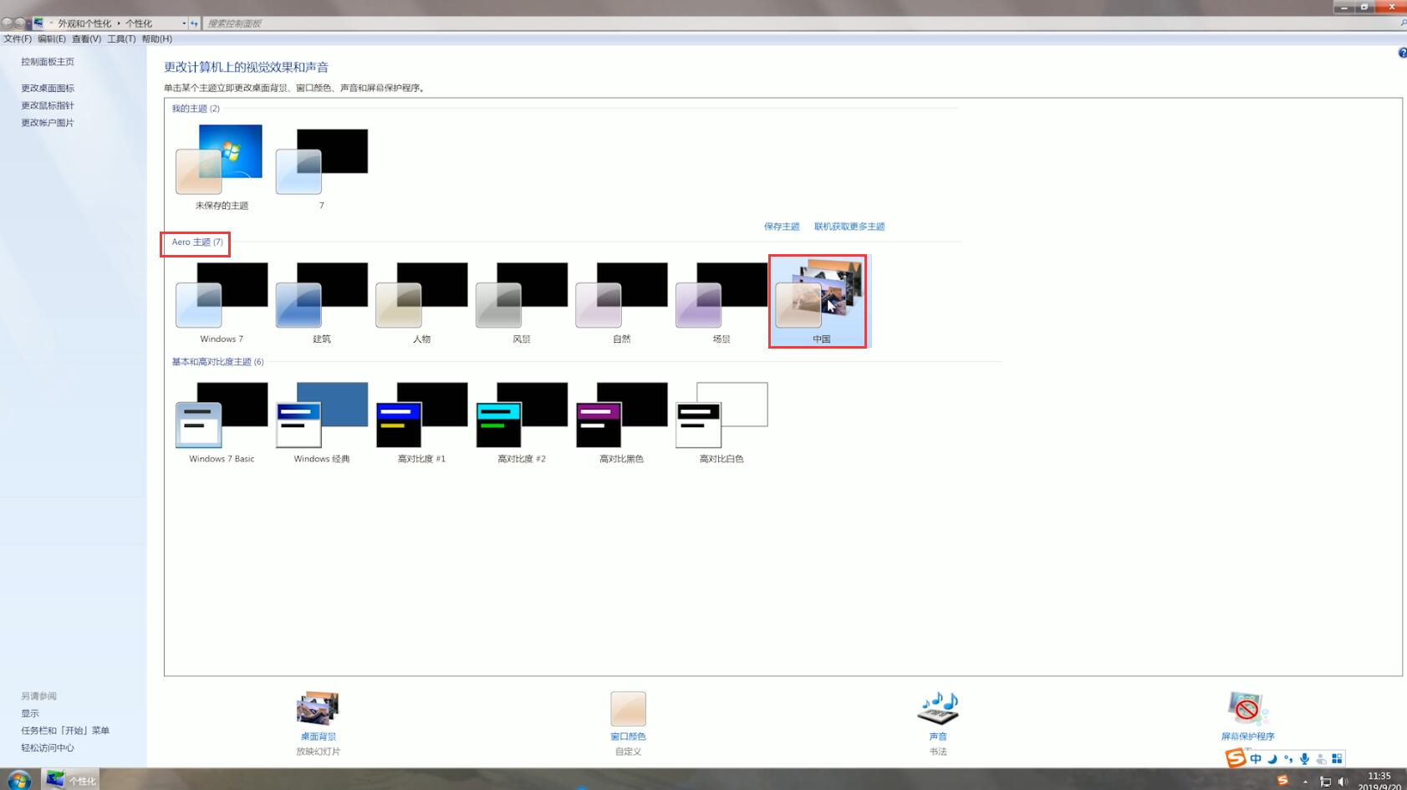
Task: Go to 控制面板主页
Action: coord(48,62)
